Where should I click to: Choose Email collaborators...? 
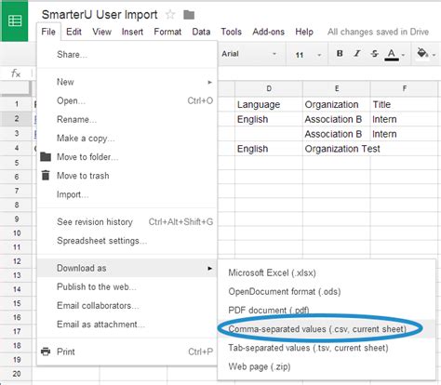tap(127, 306)
